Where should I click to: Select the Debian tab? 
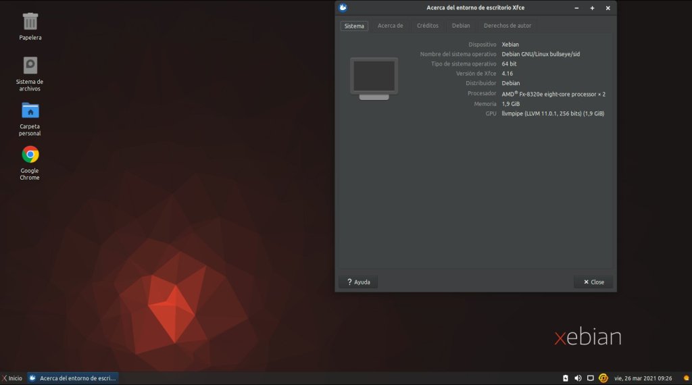(x=461, y=26)
